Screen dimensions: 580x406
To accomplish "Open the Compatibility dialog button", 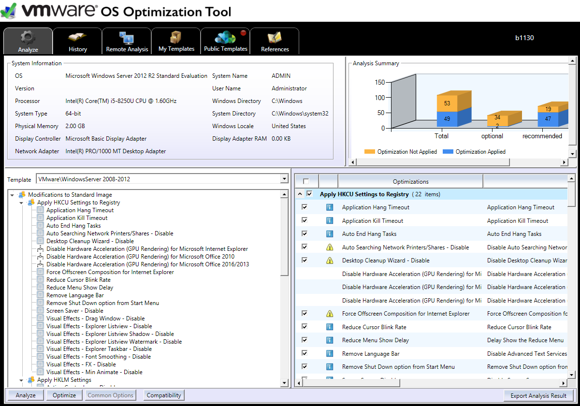I will click(164, 395).
